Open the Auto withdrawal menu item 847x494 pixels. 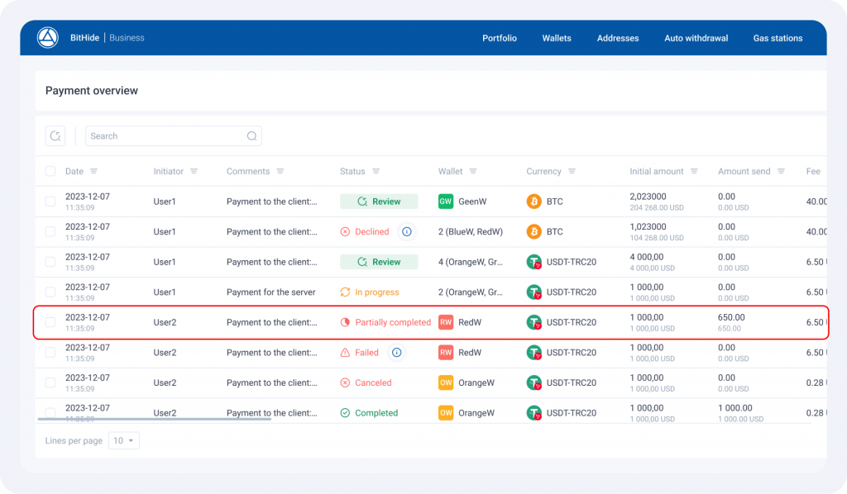696,38
